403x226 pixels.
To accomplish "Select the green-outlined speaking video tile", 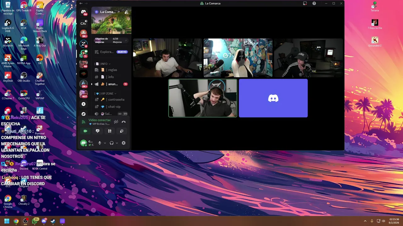I will click(x=203, y=98).
